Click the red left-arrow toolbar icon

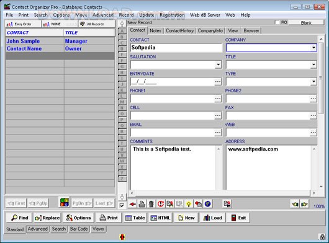coord(132,203)
